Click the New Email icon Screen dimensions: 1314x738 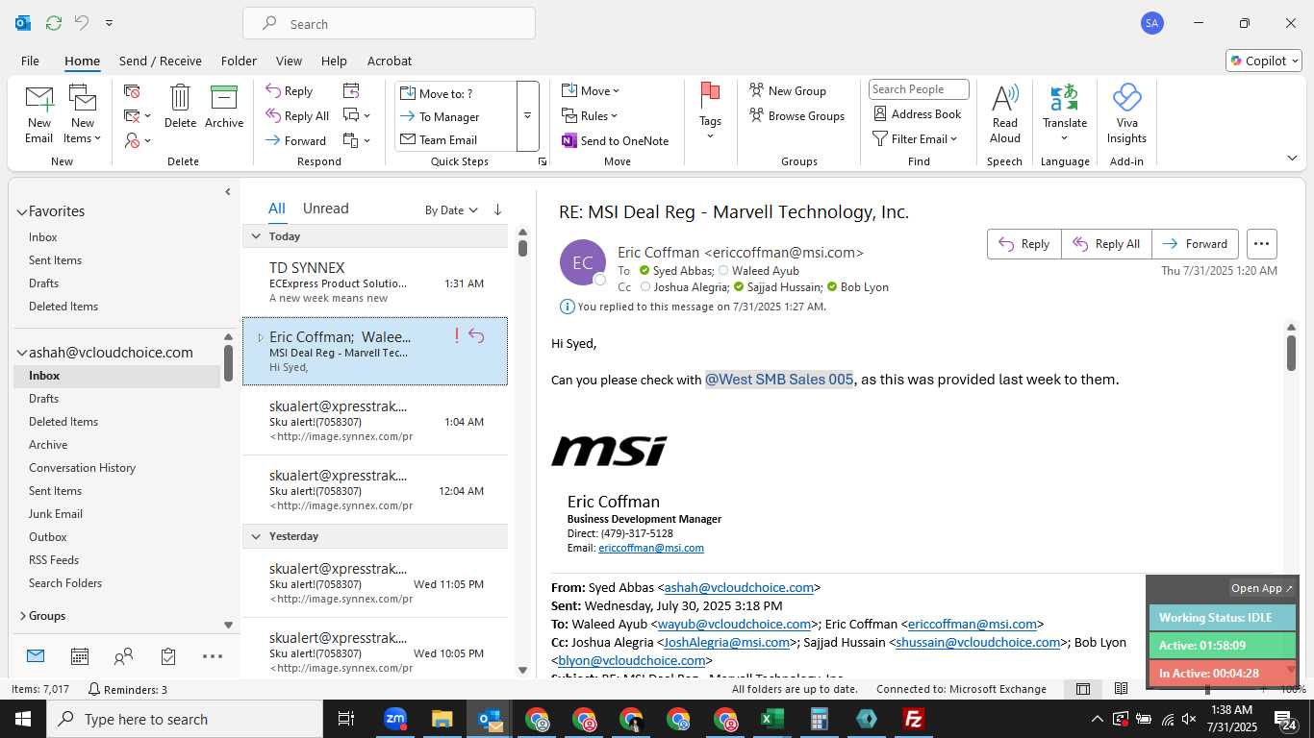39,100
